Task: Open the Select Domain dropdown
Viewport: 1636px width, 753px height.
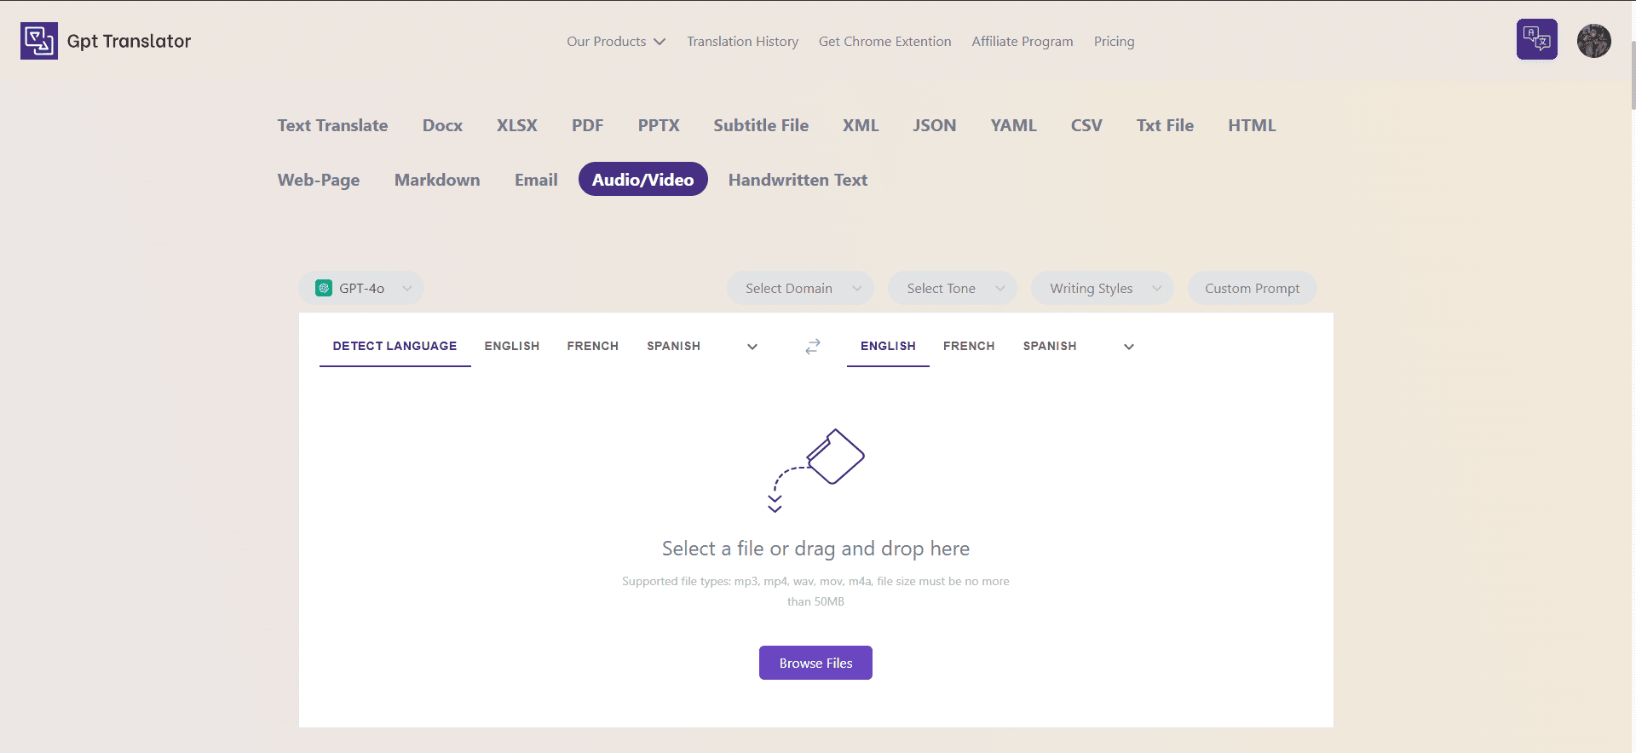Action: [x=800, y=289]
